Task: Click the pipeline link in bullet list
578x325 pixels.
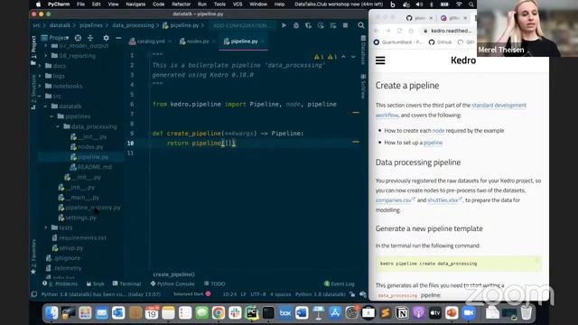Action: tap(433, 143)
